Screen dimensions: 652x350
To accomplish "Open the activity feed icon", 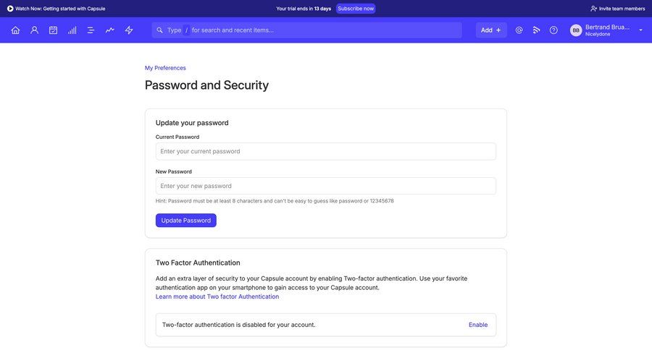I will (536, 30).
